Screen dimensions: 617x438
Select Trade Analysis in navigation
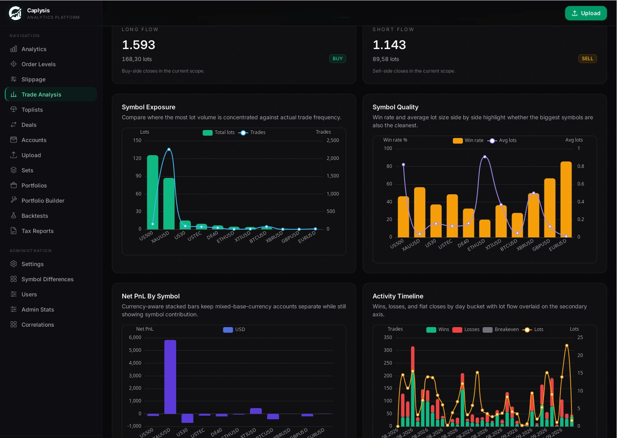pyautogui.click(x=51, y=95)
